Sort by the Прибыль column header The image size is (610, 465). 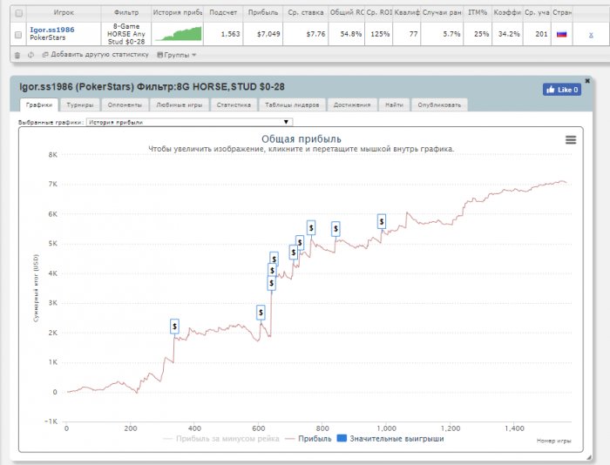pyautogui.click(x=263, y=12)
